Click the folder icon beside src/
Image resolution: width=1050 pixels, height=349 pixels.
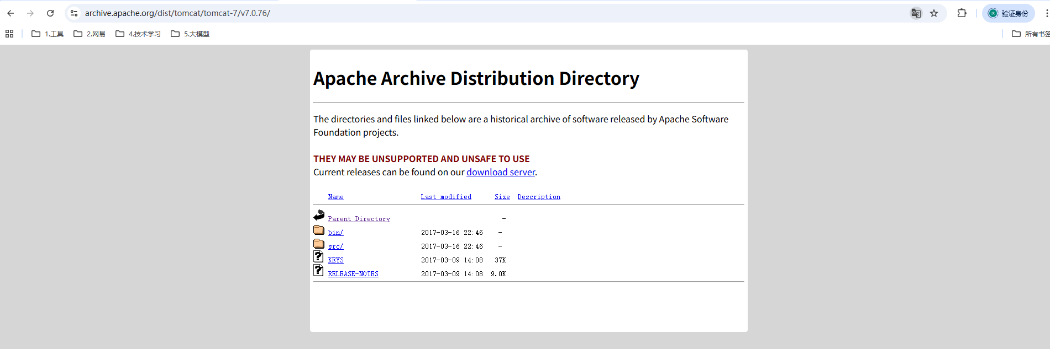coord(319,244)
